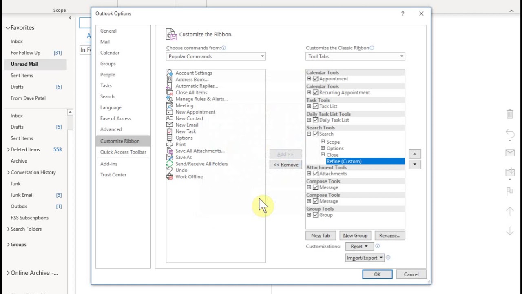Toggle the Daily Task List checkbox
The width and height of the screenshot is (522, 294).
point(315,120)
